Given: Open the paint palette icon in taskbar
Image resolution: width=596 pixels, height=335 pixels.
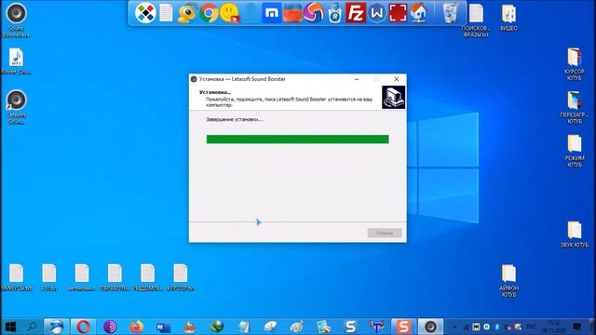Looking at the screenshot, I should coord(297,327).
